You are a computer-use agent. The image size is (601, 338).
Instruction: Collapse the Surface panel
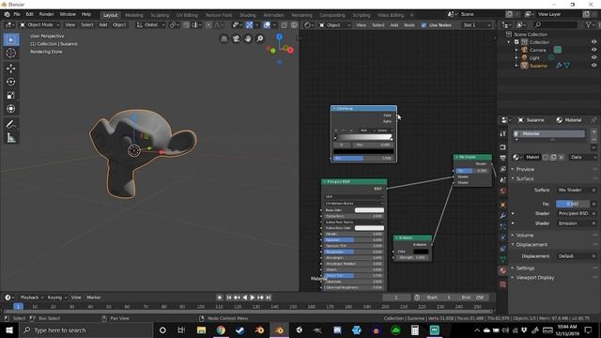tap(524, 178)
